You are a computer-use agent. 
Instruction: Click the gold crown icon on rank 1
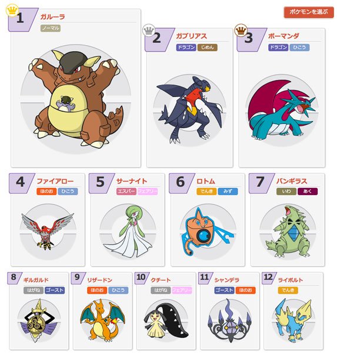(12, 11)
